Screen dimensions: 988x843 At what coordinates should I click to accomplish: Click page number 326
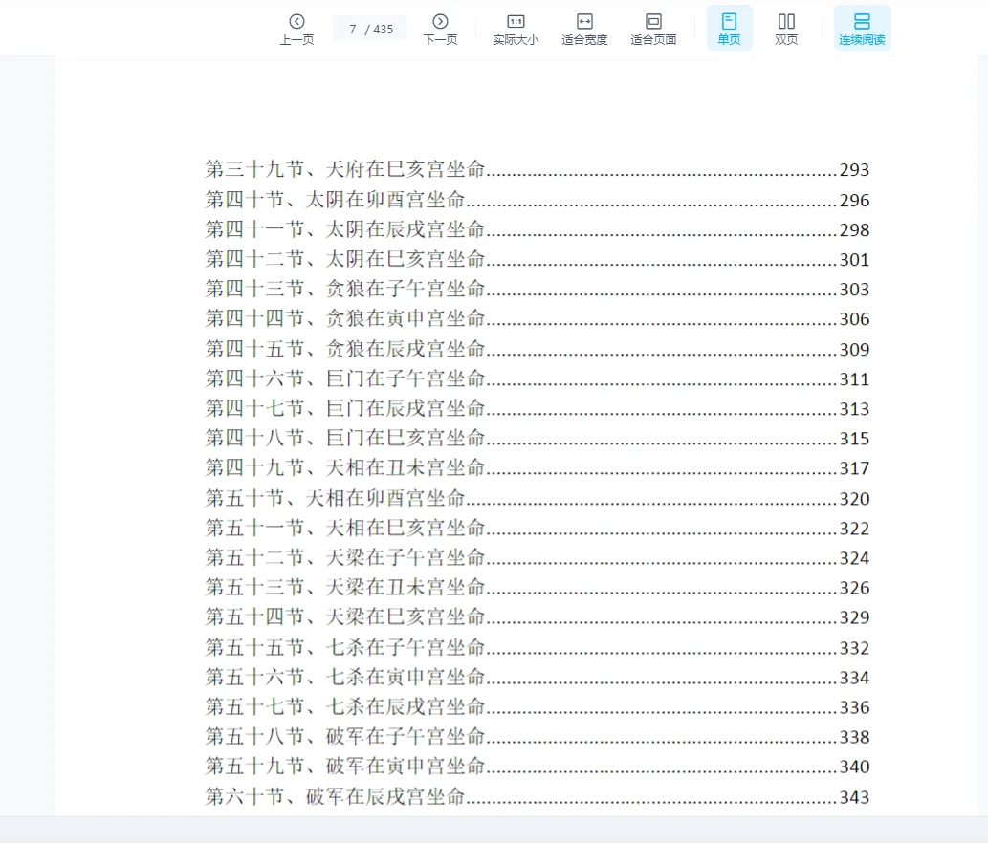pyautogui.click(x=854, y=588)
